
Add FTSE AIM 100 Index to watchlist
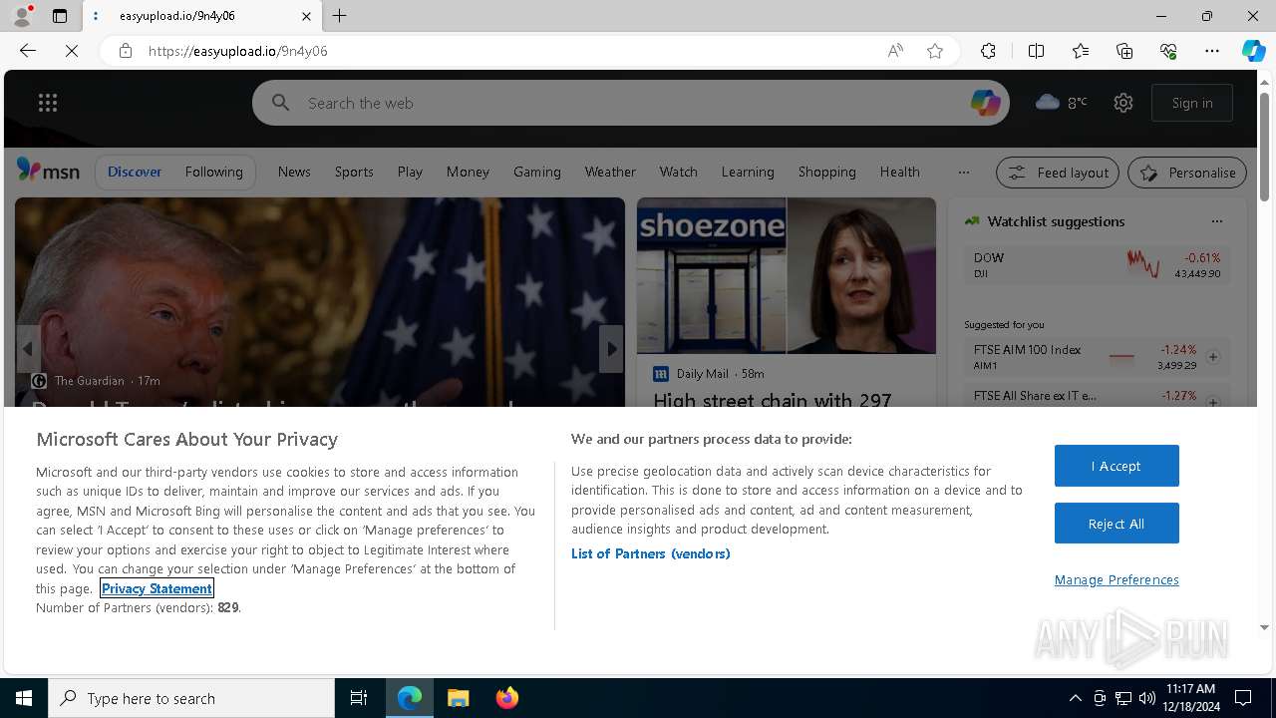tap(1213, 356)
